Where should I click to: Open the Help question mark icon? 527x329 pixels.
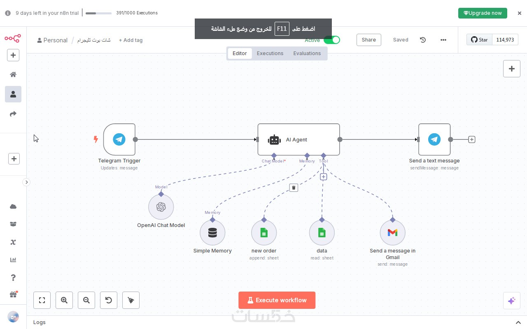13,278
